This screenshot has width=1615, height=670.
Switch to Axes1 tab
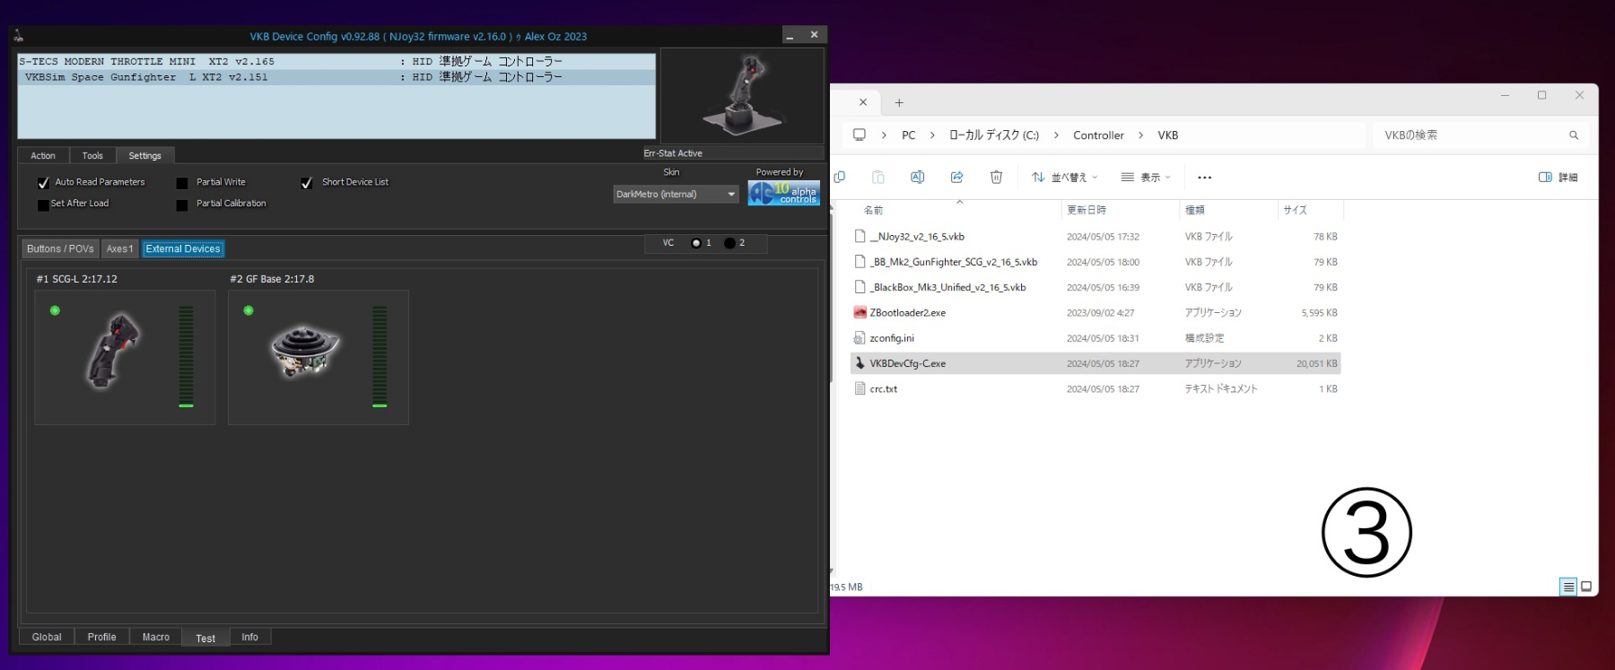(119, 249)
